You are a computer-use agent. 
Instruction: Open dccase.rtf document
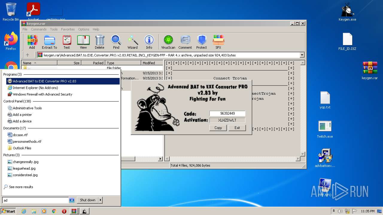[63, 135]
